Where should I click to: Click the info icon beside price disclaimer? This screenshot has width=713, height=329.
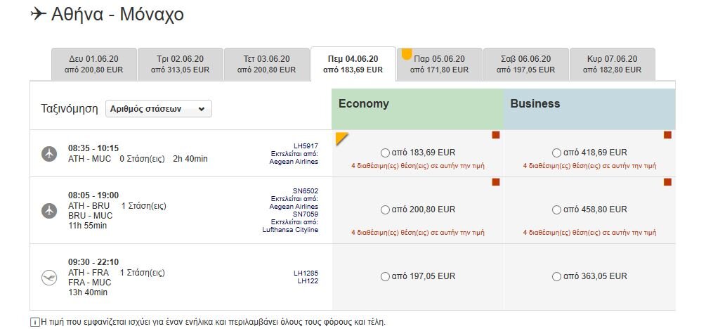click(x=34, y=322)
